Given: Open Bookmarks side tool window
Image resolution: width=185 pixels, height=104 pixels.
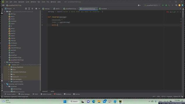Looking at the screenshot, I should pyautogui.click(x=2, y=77).
